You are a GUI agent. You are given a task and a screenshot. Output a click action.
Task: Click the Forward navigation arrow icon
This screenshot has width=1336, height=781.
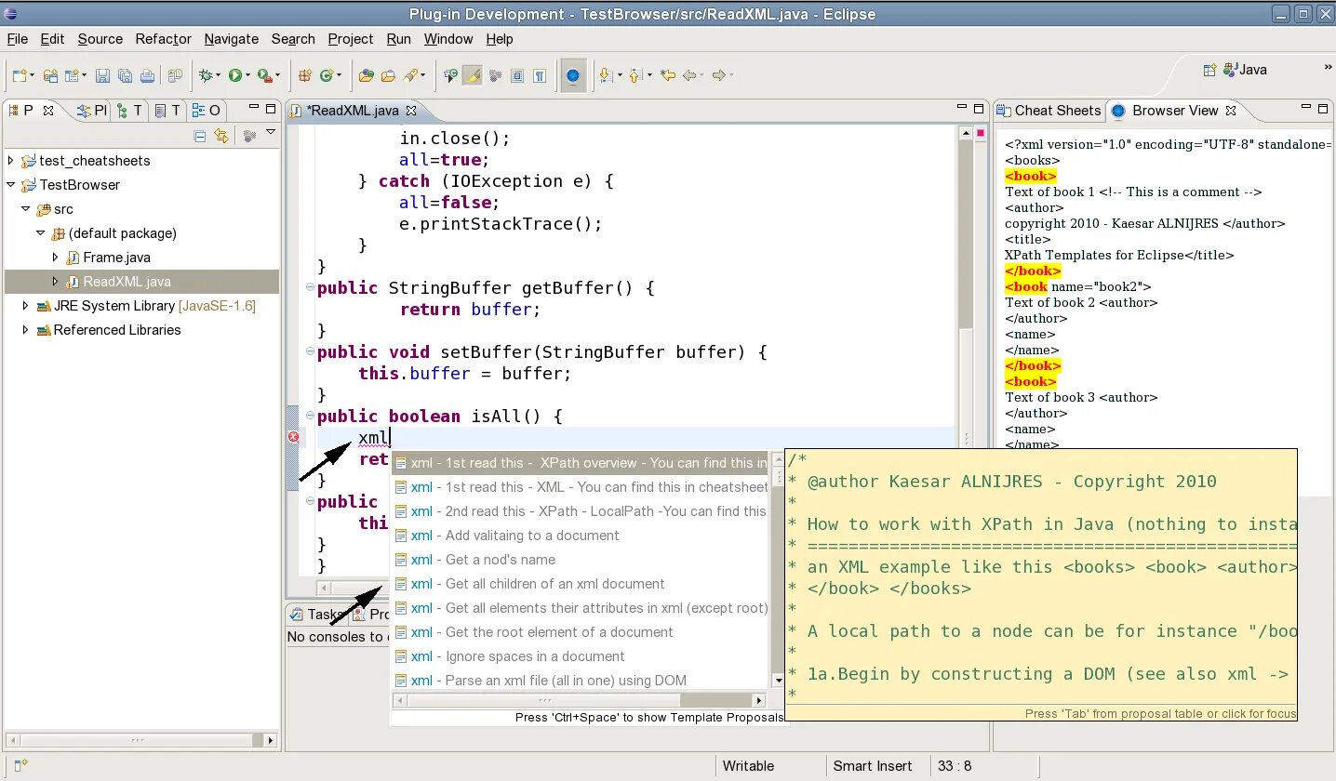[718, 76]
